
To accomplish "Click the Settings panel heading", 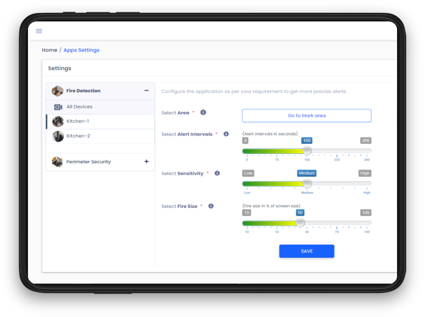I will pos(60,68).
